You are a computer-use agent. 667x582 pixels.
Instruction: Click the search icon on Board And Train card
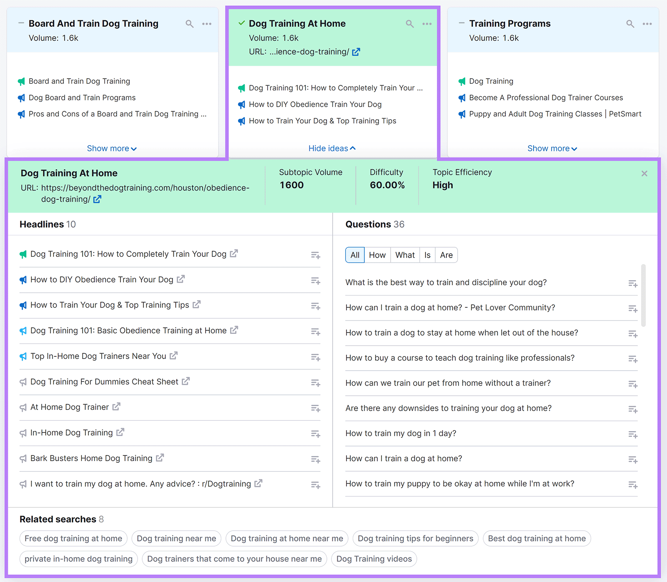pyautogui.click(x=190, y=24)
